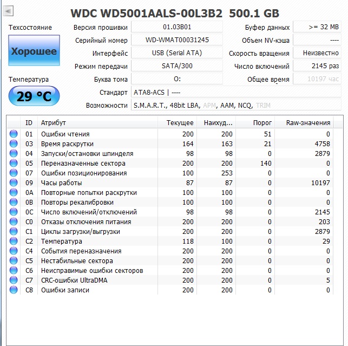Click the status orb for Переназначенные сектора
The height and width of the screenshot is (346, 348).
pyautogui.click(x=14, y=163)
